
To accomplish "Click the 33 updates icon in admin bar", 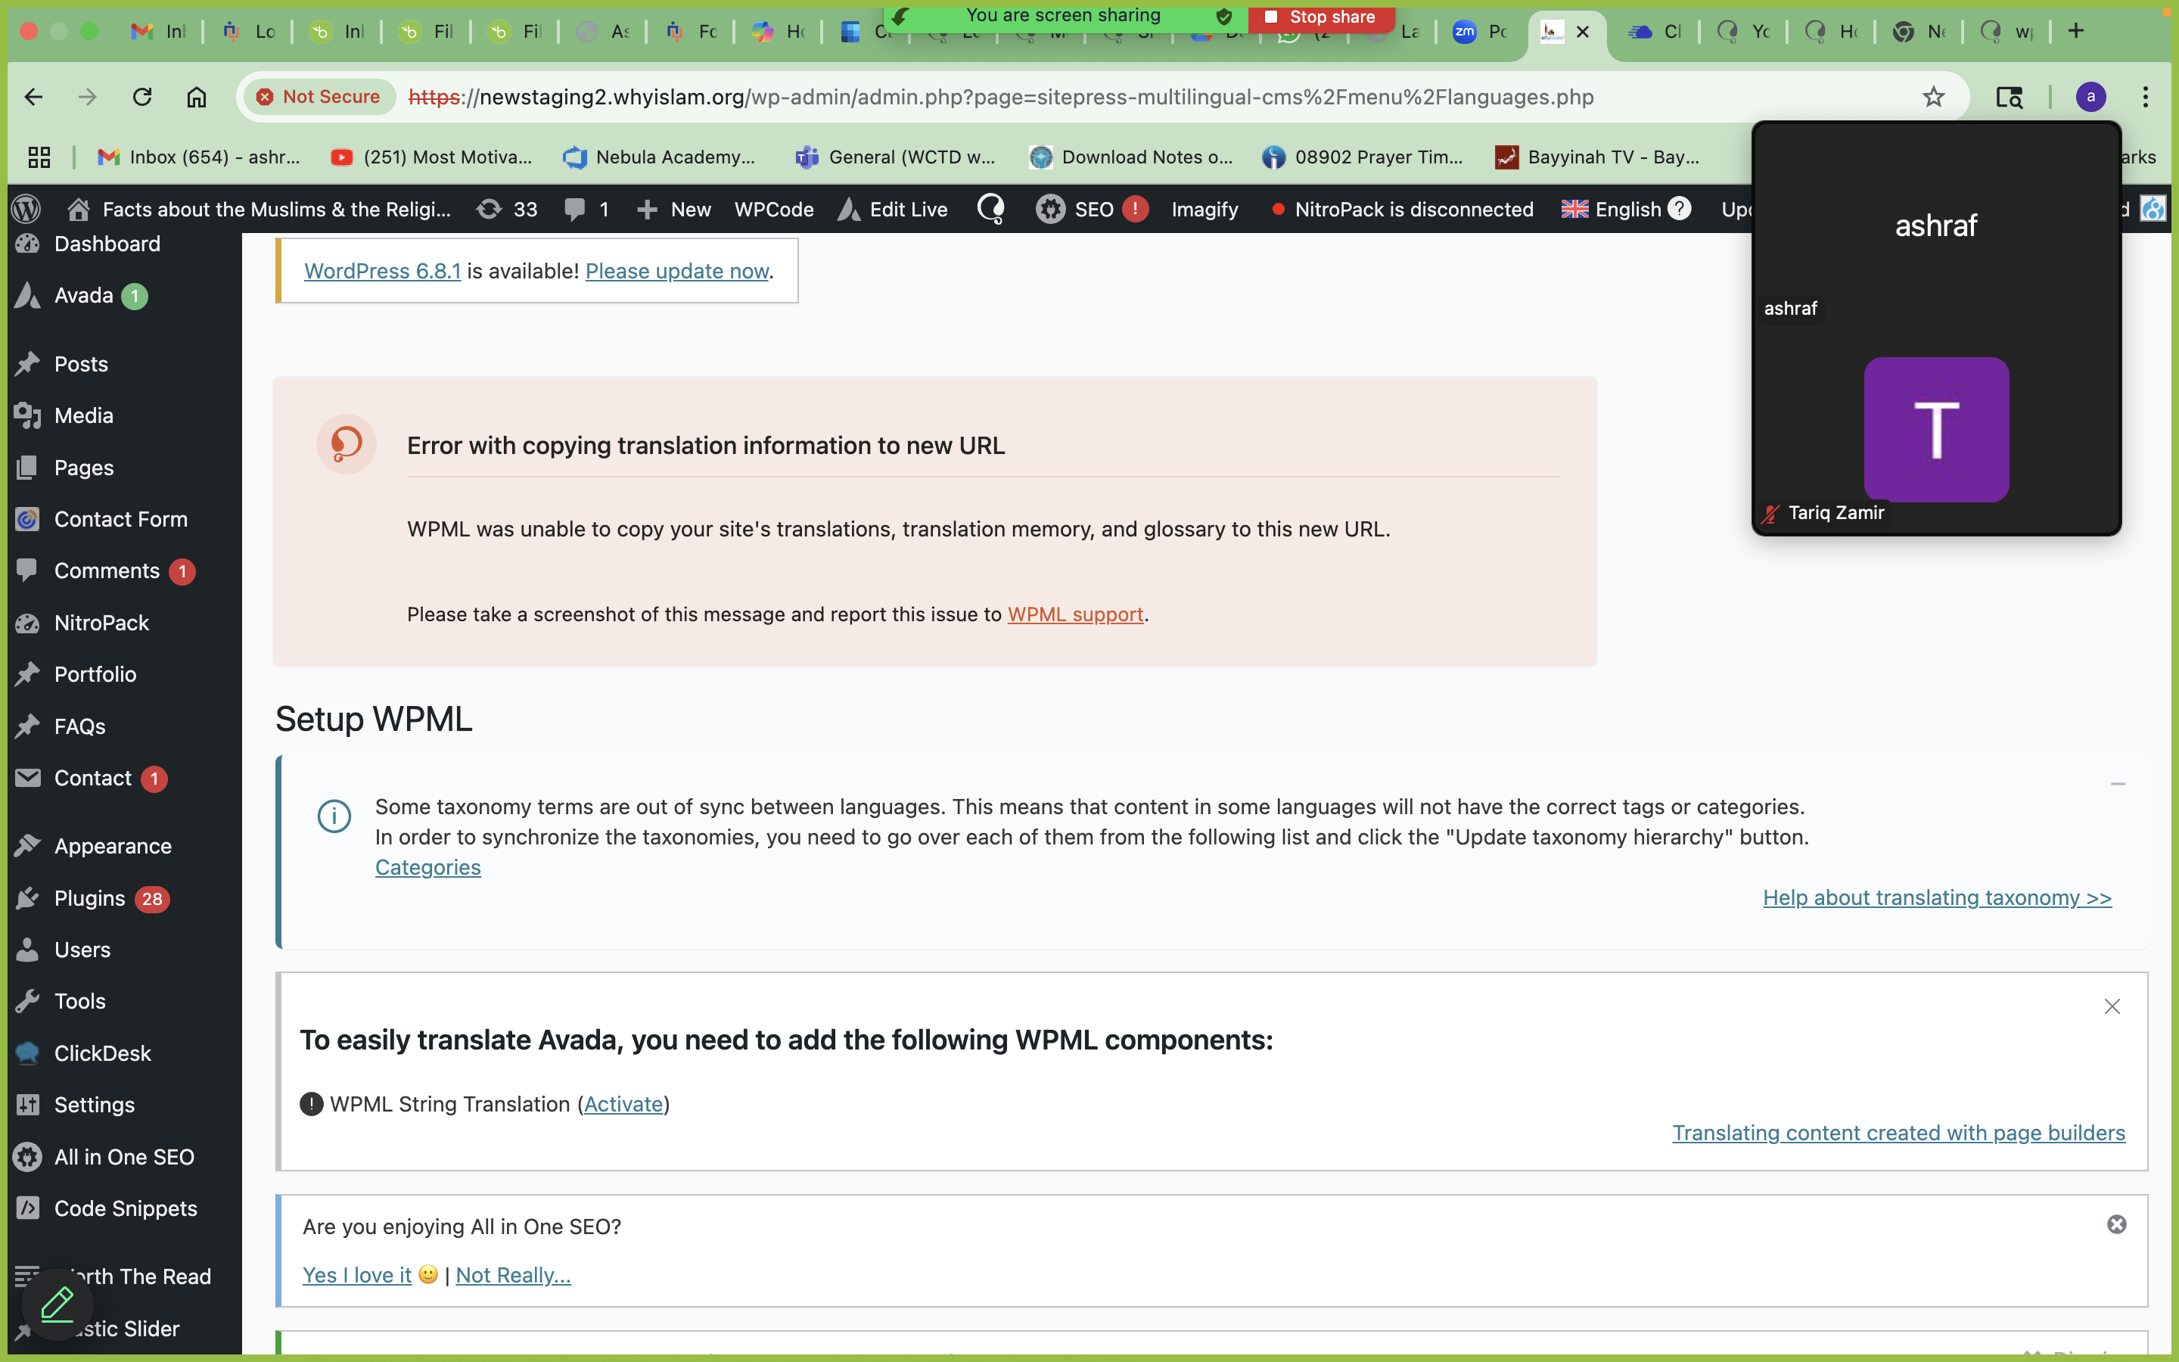I will point(507,209).
